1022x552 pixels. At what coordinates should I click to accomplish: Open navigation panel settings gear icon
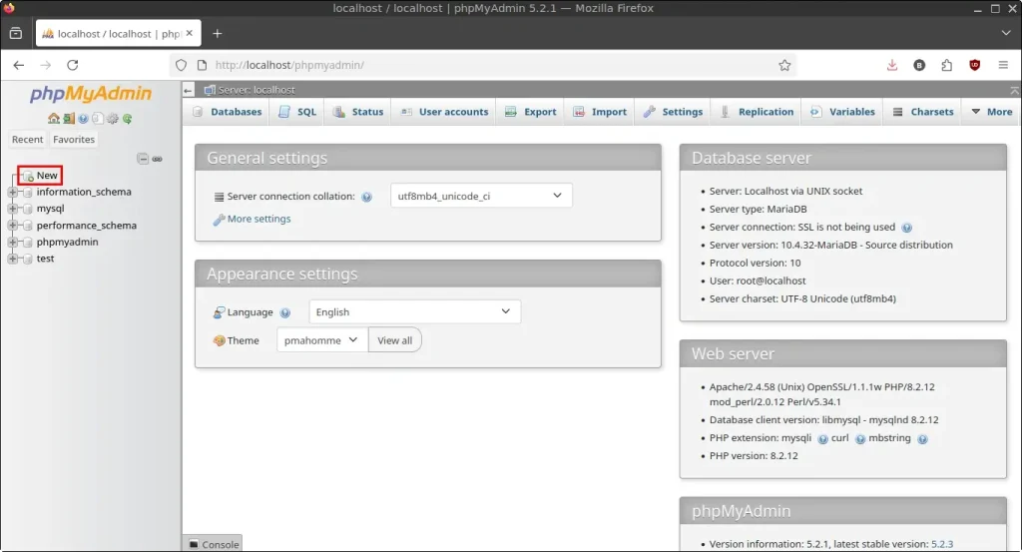tap(113, 119)
